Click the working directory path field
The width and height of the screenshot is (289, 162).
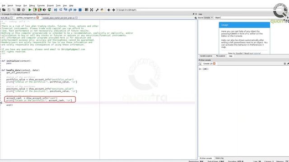(x=200, y=10)
